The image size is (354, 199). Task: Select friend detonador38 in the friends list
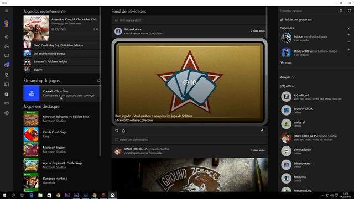[x=315, y=151]
